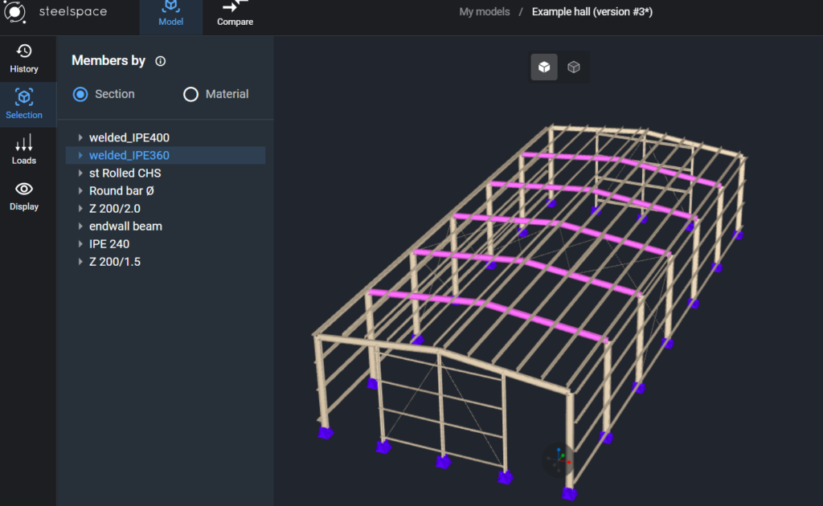
Task: Switch to wireframe cube view mode
Action: pos(574,67)
